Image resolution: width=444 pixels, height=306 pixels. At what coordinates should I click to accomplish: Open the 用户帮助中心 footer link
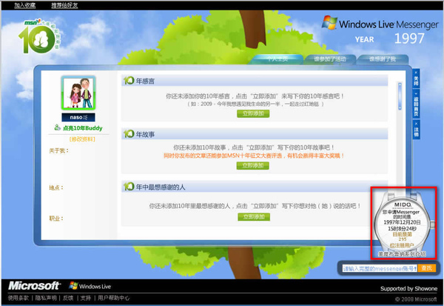113,298
